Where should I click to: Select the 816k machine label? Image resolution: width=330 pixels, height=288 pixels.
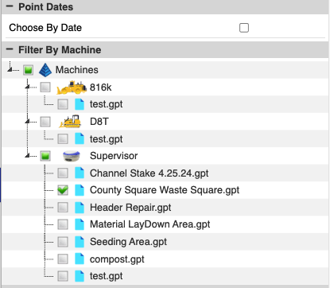pyautogui.click(x=101, y=88)
